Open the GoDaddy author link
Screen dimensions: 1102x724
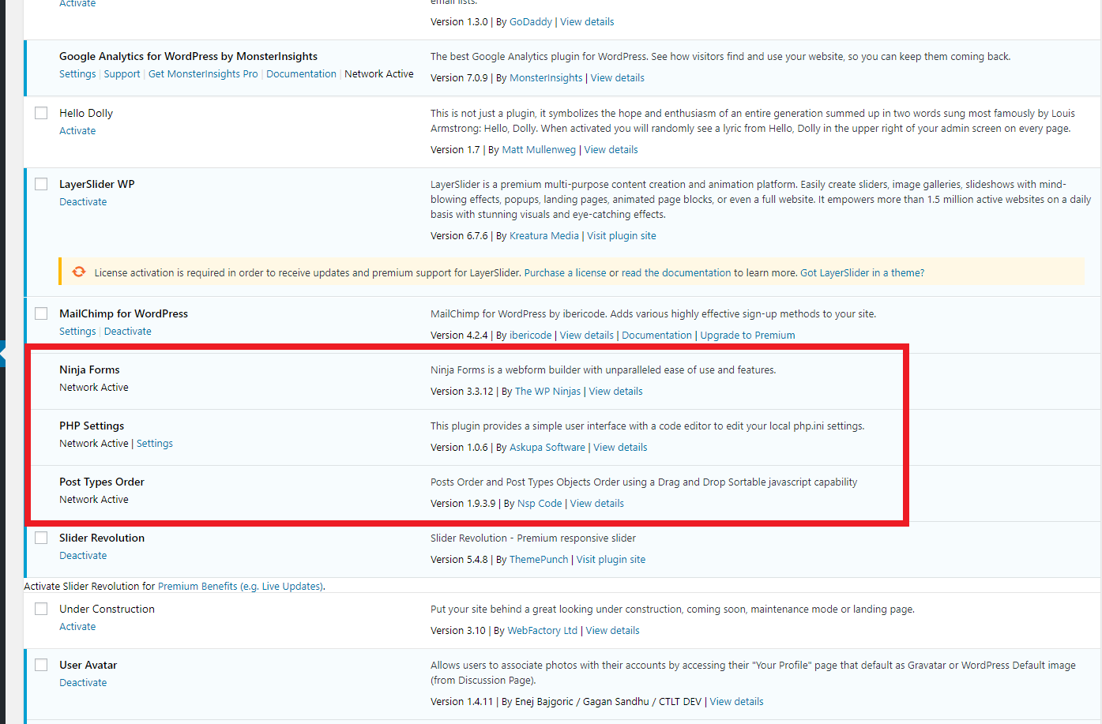[x=531, y=21]
